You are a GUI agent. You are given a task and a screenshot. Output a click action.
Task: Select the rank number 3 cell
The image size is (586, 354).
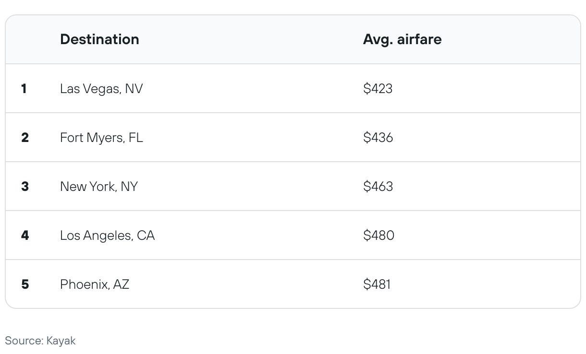pos(25,187)
